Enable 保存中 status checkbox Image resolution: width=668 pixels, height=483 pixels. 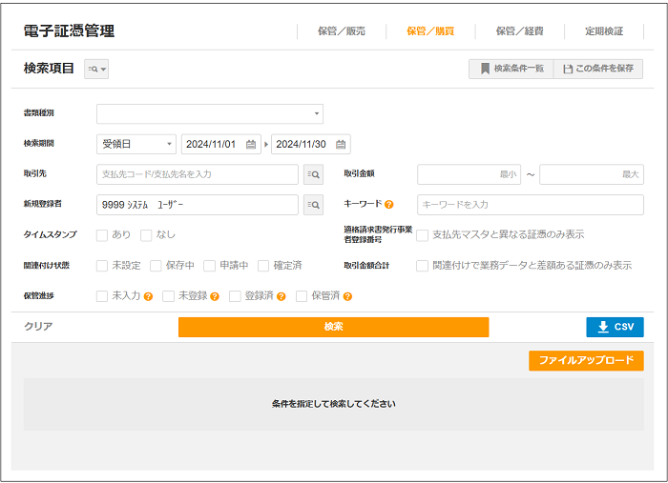[x=156, y=266]
